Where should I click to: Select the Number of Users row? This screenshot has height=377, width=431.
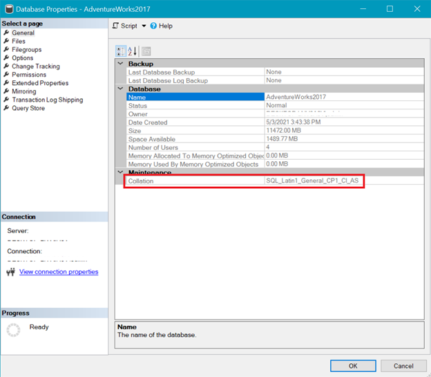click(275, 147)
